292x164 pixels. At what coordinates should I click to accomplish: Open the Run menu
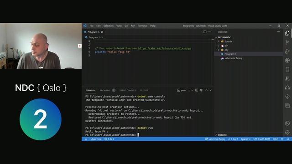pos(133,26)
